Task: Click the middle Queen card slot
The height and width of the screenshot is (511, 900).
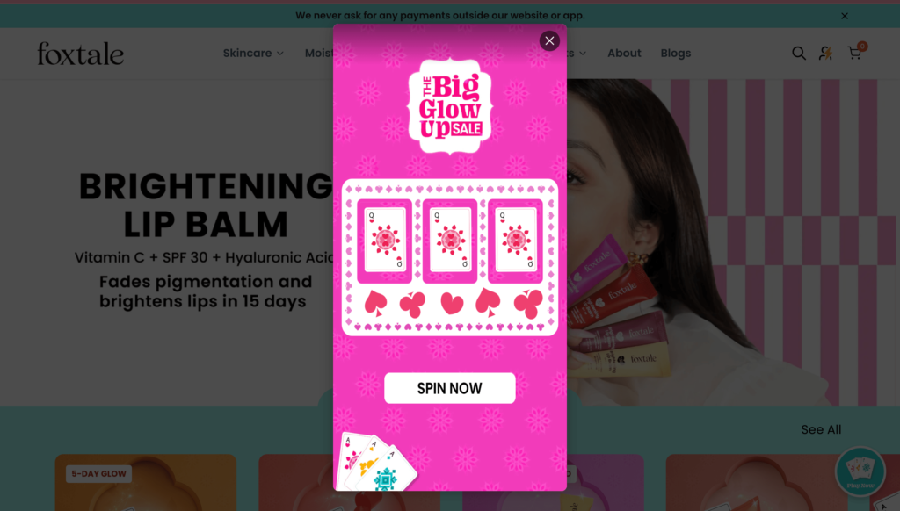Action: coord(450,241)
